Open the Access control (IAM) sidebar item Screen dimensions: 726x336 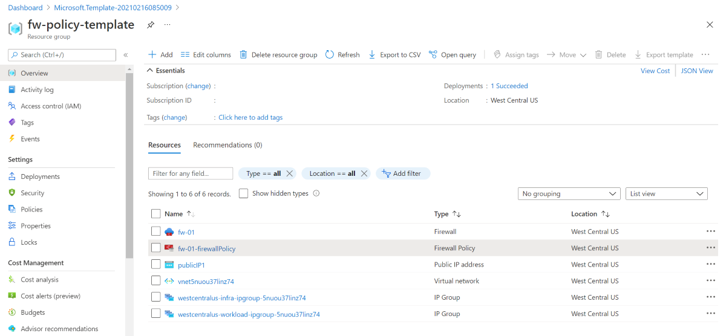tap(51, 106)
